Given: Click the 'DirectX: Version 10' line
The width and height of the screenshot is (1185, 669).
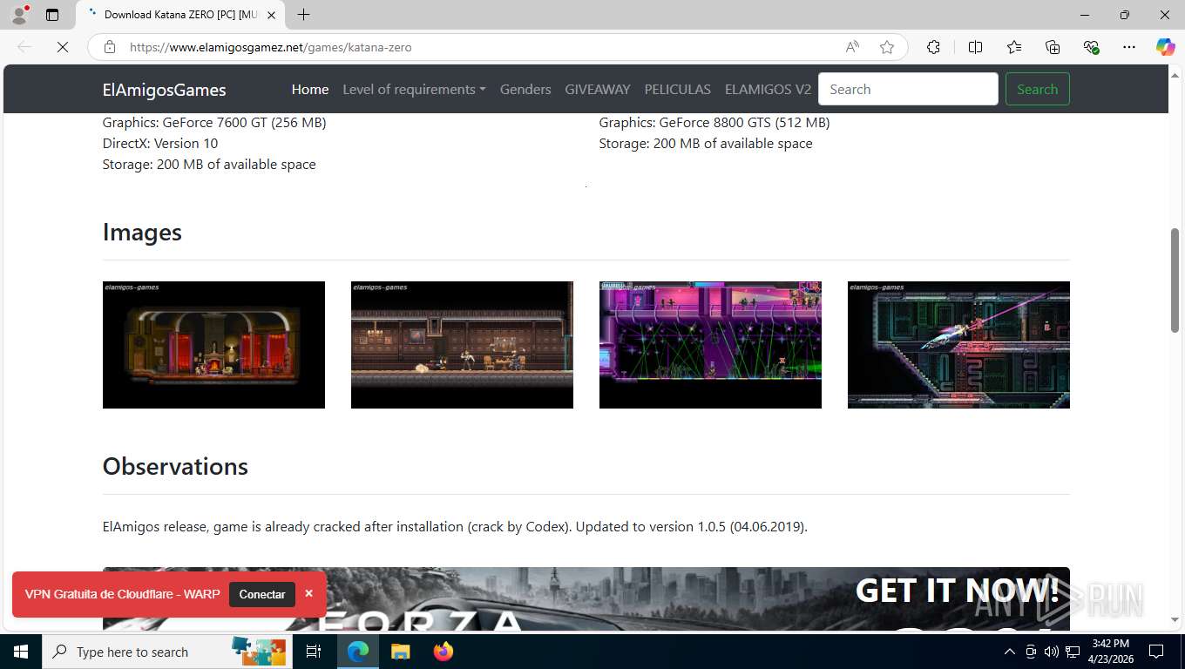Looking at the screenshot, I should click(160, 144).
